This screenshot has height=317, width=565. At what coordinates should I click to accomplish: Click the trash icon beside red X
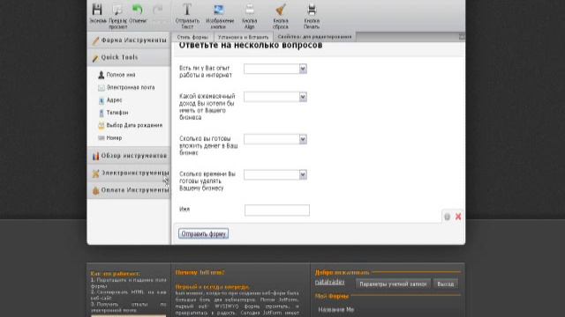pyautogui.click(x=448, y=217)
